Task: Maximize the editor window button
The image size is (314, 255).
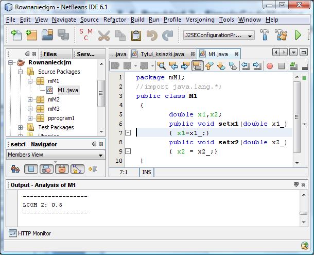Action: tap(304, 53)
